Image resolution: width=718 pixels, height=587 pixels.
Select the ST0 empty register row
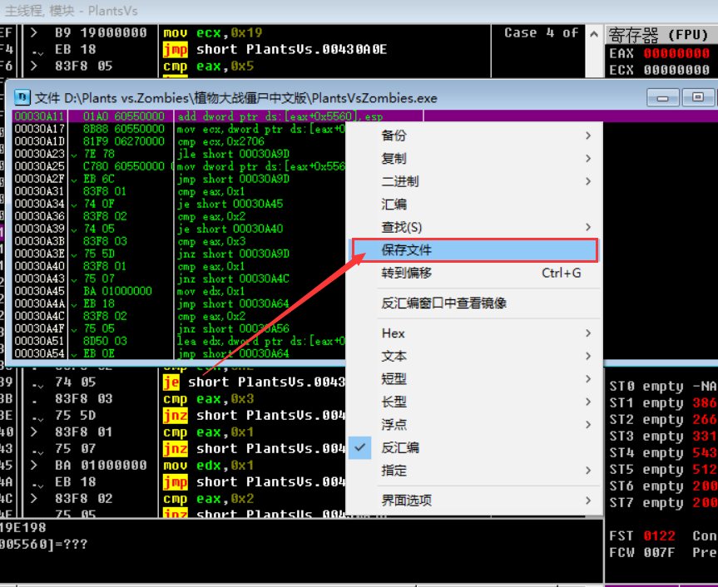(x=662, y=387)
